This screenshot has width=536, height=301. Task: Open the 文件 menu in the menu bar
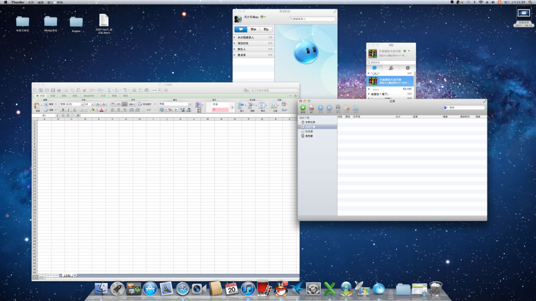(x=31, y=2)
